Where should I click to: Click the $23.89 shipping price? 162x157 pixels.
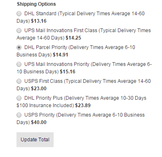pos(83,105)
